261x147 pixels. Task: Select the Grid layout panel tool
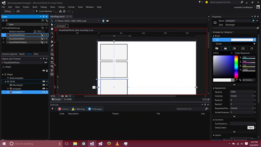point(52,58)
